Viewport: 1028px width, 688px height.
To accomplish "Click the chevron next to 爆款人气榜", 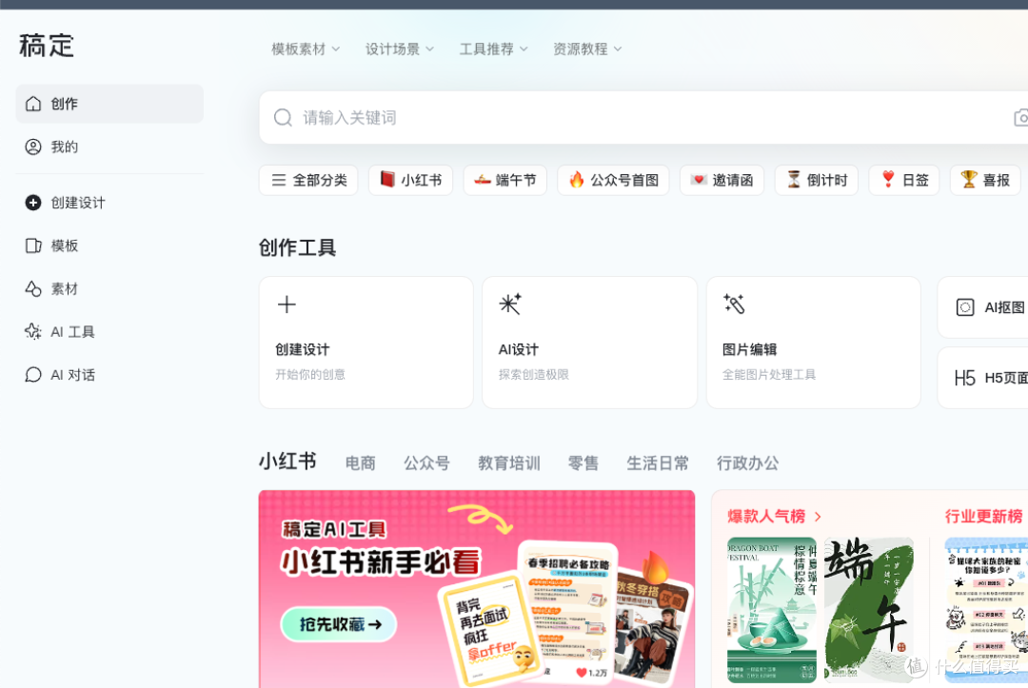I will [818, 517].
